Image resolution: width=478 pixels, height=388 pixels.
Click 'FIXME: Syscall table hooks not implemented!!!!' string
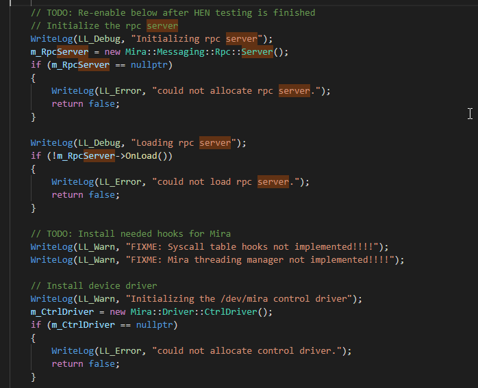click(252, 246)
